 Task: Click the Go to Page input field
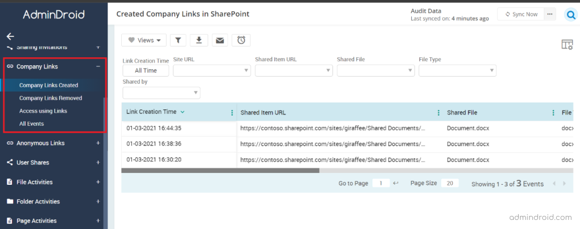tap(381, 183)
